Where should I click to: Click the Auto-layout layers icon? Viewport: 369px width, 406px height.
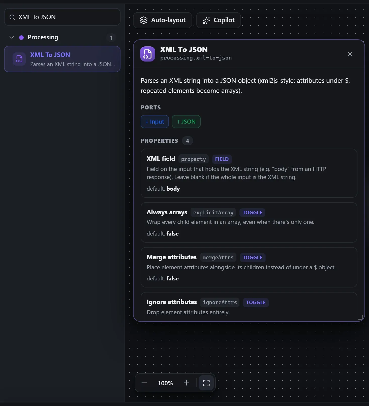[144, 20]
